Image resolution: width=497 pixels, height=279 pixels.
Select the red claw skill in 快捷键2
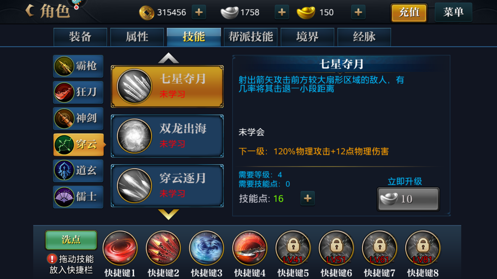click(x=163, y=248)
